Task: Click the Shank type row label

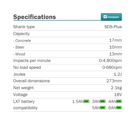Action: pyautogui.click(x=24, y=27)
